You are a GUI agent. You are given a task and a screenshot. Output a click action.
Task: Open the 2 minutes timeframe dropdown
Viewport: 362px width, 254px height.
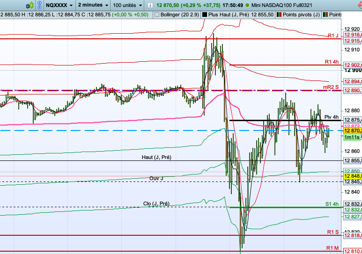[93, 5]
